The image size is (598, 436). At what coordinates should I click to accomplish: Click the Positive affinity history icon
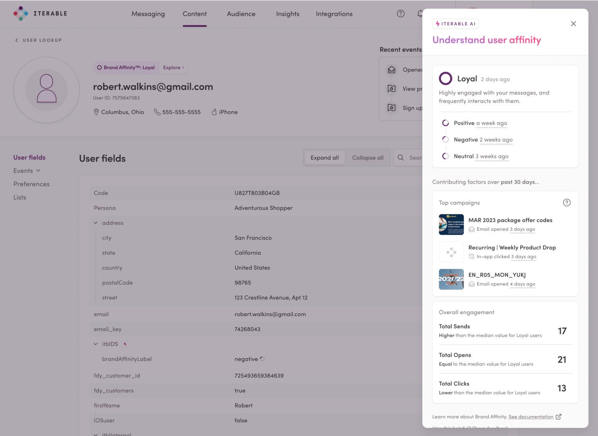coord(445,123)
